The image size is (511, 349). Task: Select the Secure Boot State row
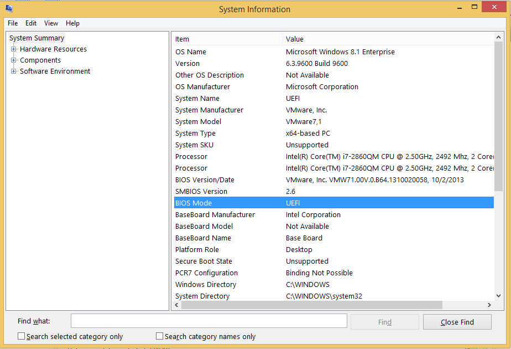click(334, 261)
